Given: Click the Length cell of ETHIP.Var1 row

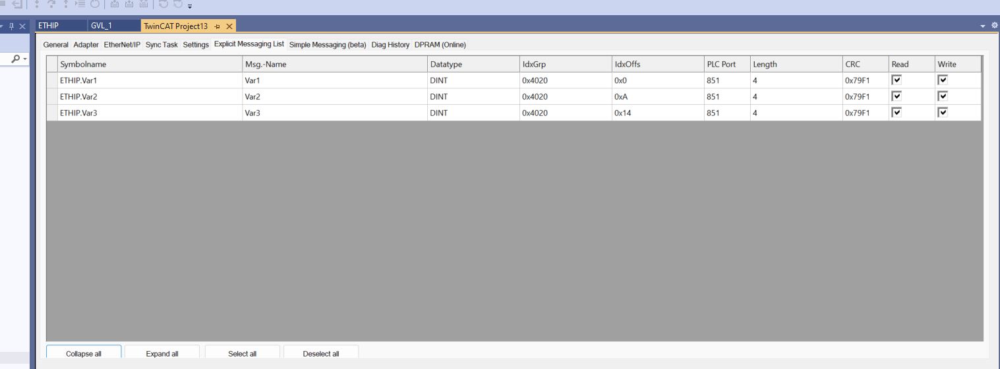Looking at the screenshot, I should click(x=796, y=80).
